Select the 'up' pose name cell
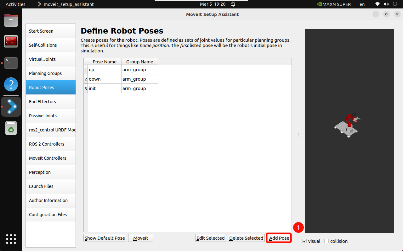 (x=105, y=70)
